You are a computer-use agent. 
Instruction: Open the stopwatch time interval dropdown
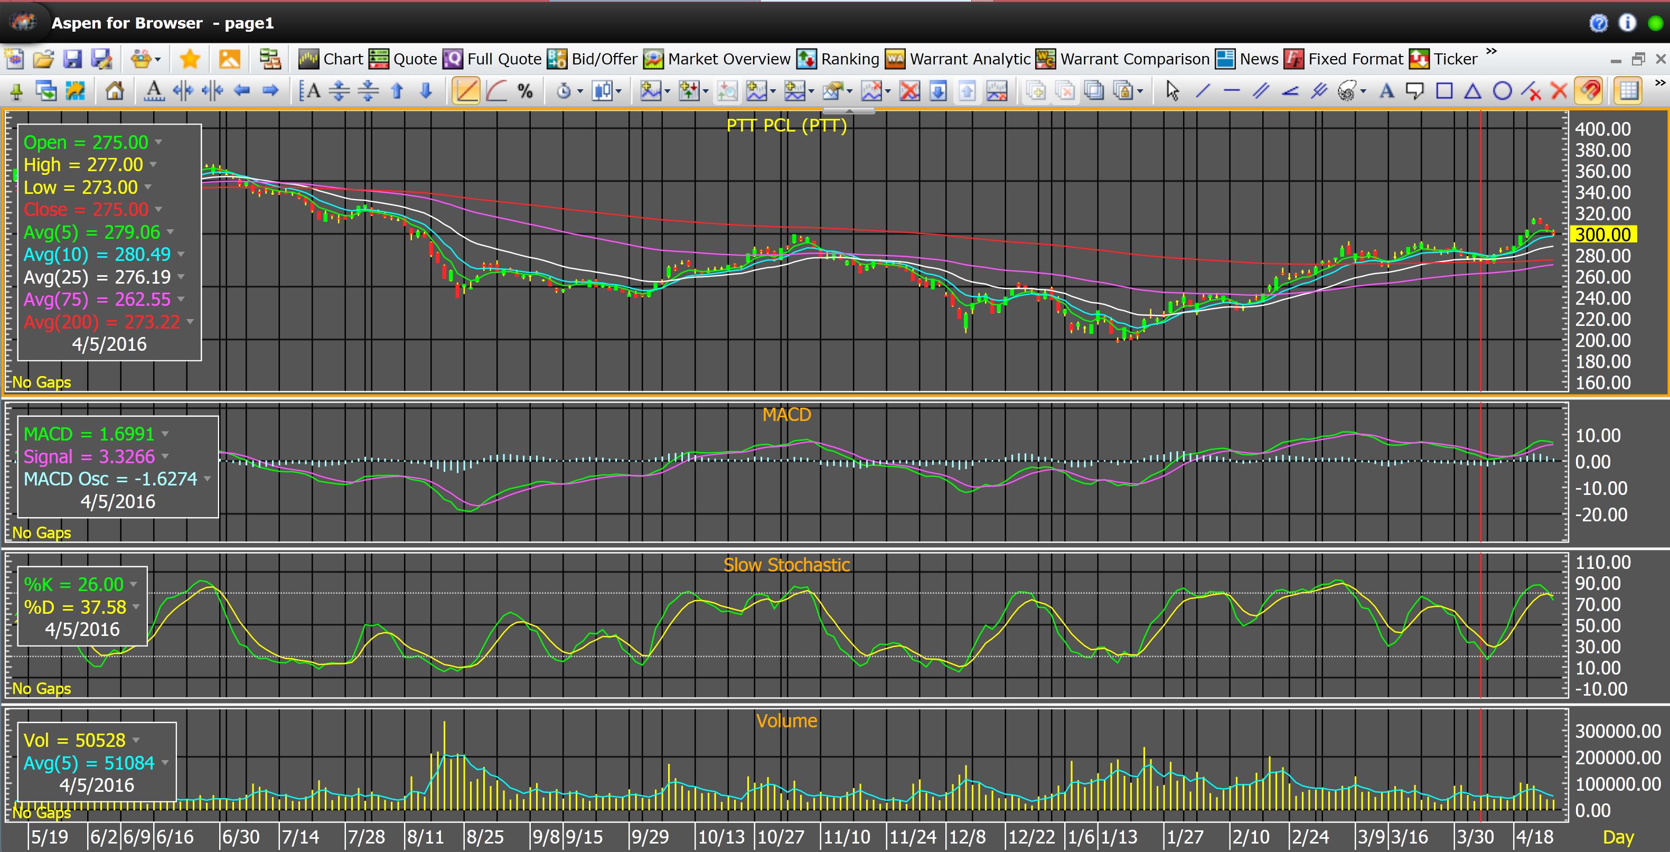579,91
